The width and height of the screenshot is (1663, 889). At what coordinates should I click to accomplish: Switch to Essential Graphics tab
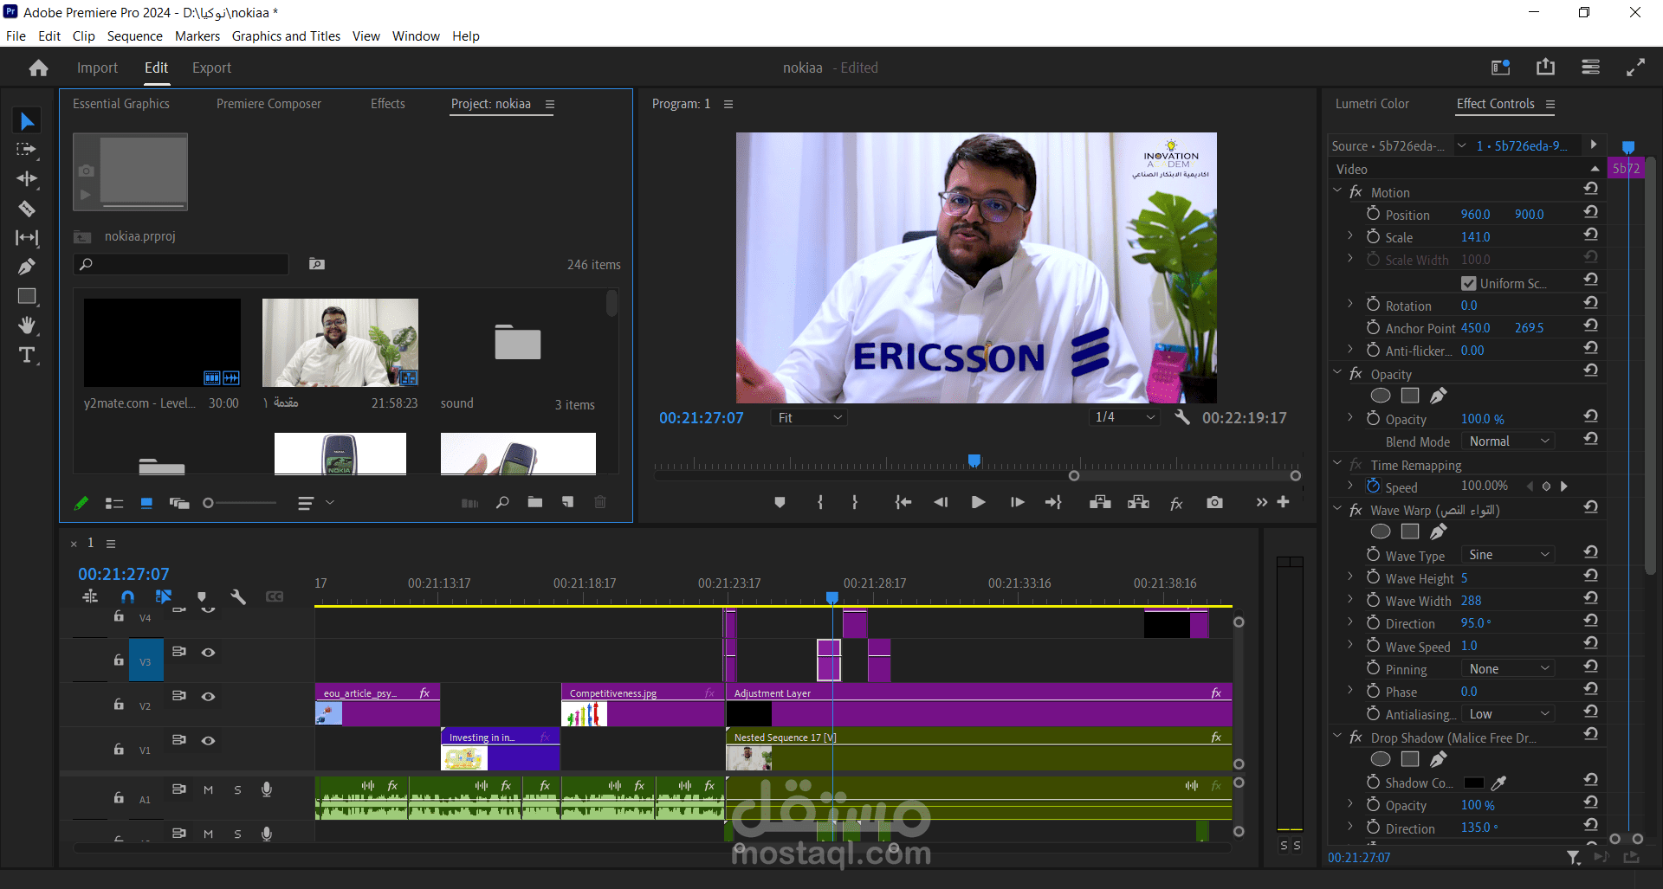pyautogui.click(x=121, y=104)
